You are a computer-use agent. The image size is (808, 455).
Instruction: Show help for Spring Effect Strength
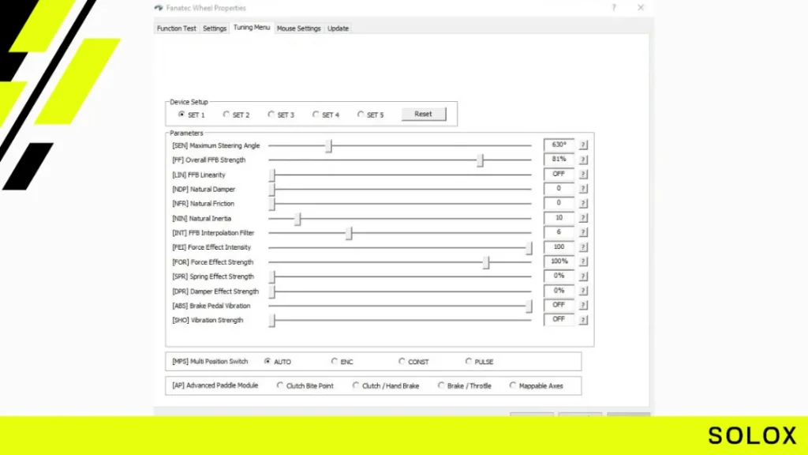click(x=583, y=276)
